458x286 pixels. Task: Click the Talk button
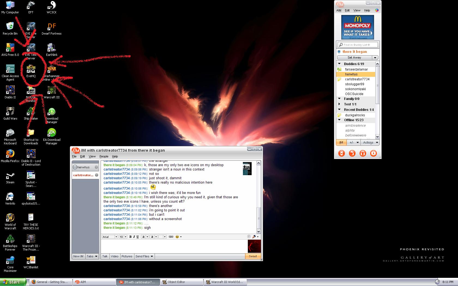click(x=105, y=256)
